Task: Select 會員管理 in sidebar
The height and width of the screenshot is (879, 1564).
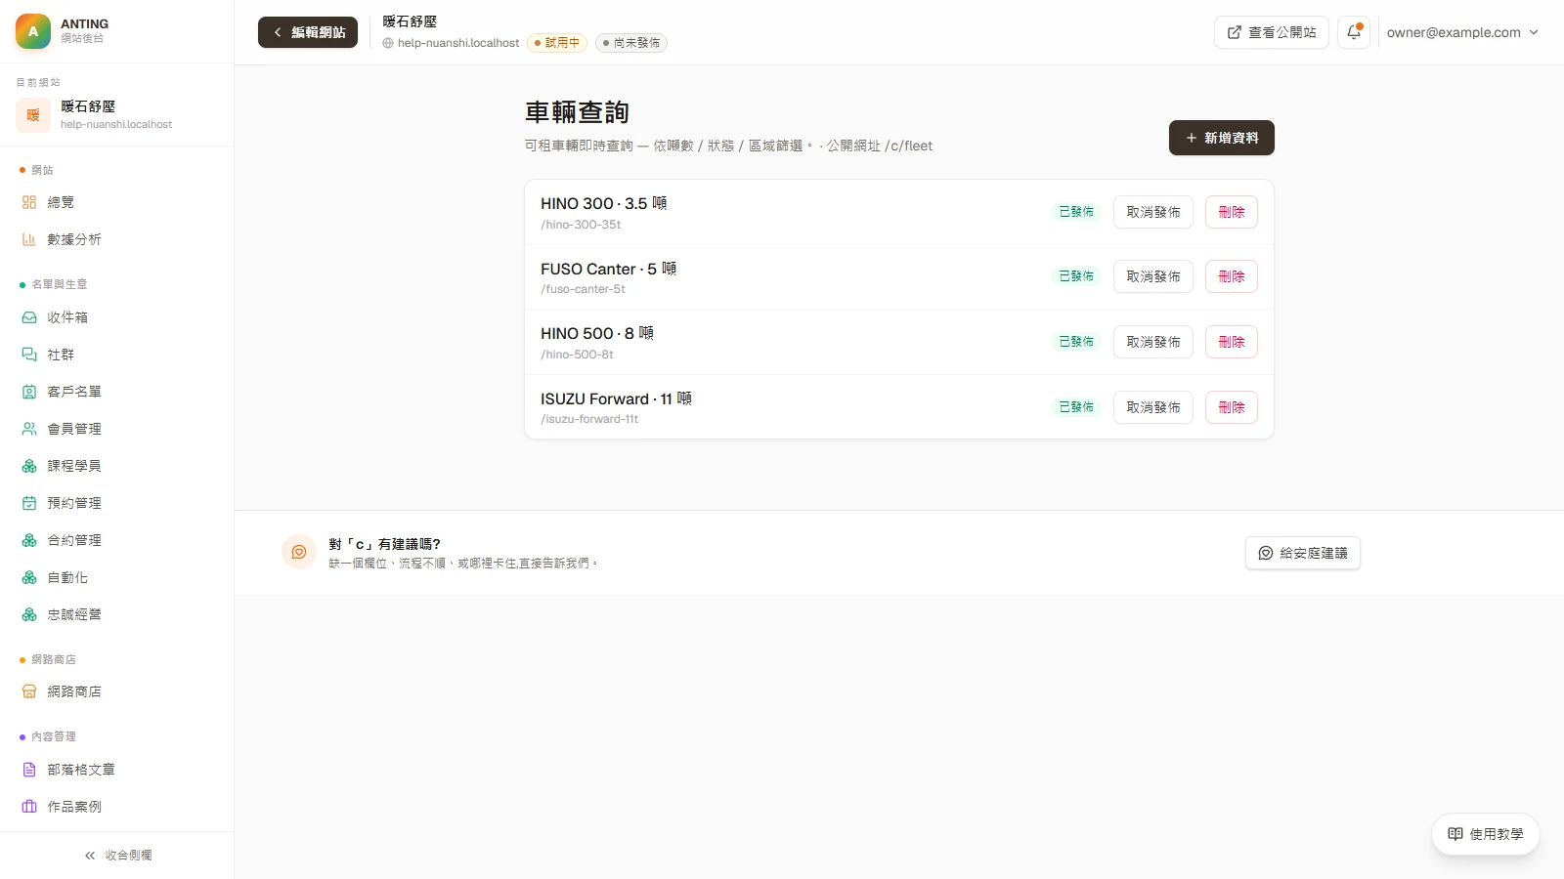Action: 117,429
